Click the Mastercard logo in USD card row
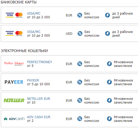Screen dimensions: 138x128 [19, 33]
